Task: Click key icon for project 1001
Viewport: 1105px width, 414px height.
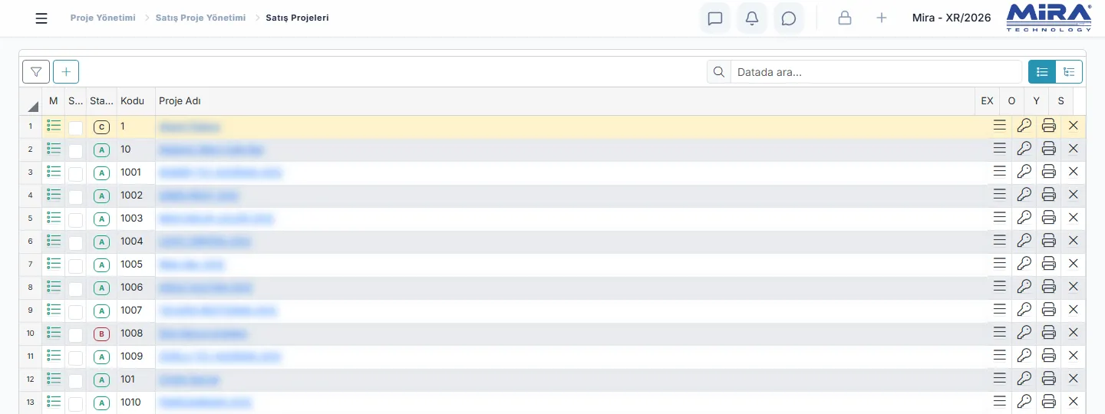Action: click(x=1024, y=172)
